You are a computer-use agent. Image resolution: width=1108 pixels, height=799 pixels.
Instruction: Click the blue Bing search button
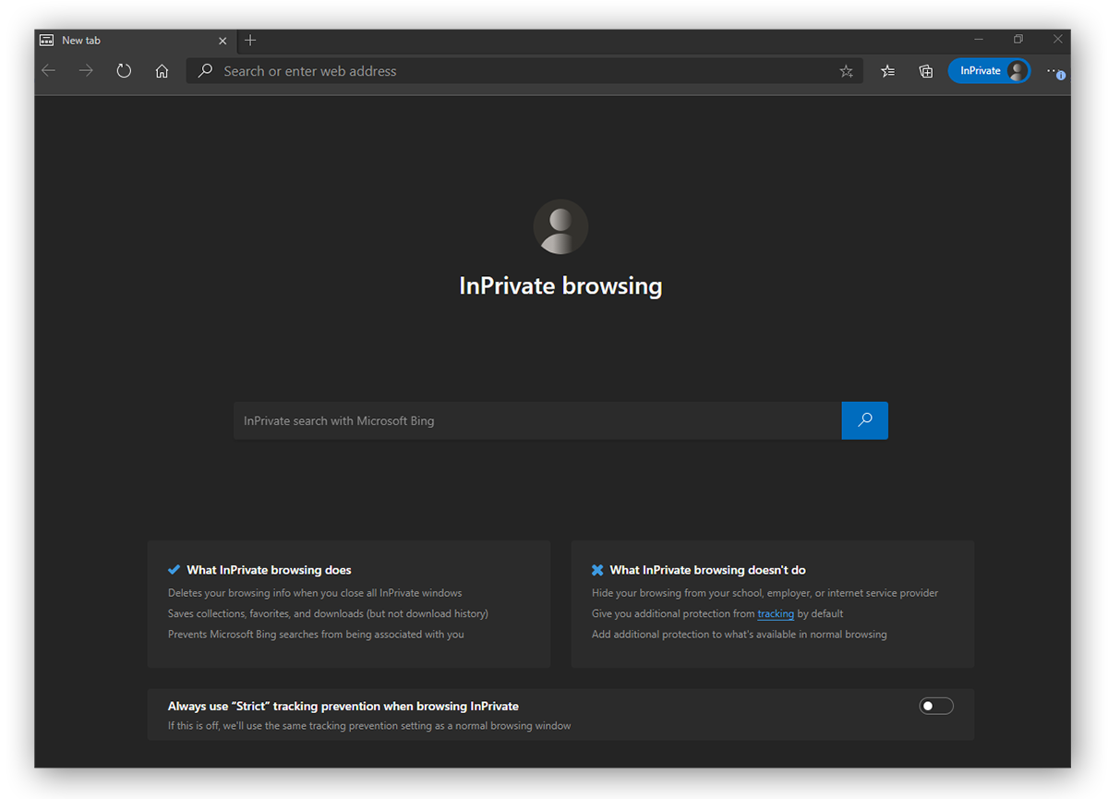click(865, 420)
